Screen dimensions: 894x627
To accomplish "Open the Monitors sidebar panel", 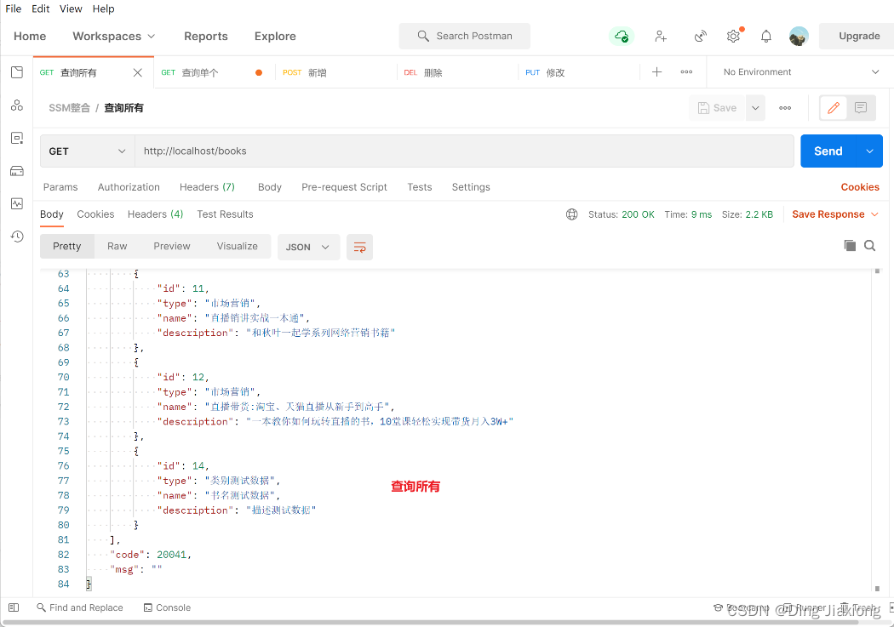I will (x=16, y=202).
